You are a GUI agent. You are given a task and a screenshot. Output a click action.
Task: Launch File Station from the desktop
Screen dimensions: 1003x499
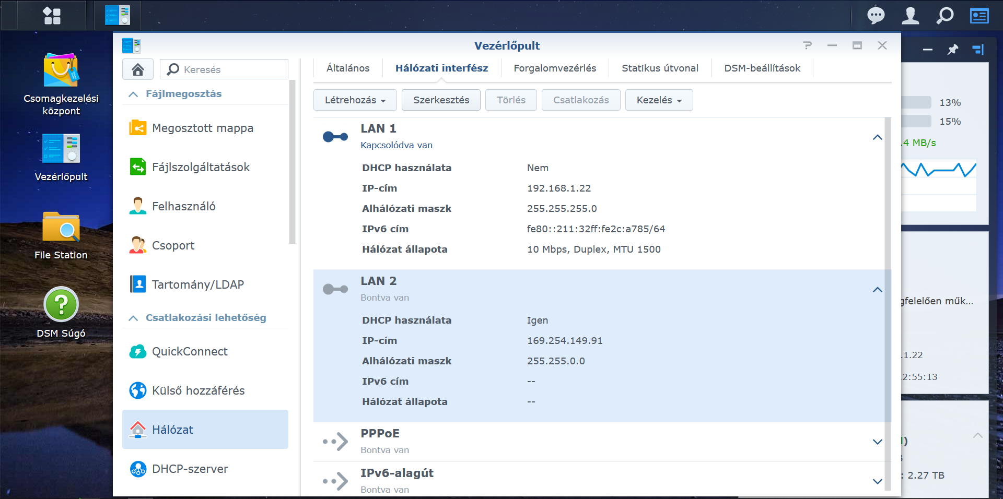61,227
